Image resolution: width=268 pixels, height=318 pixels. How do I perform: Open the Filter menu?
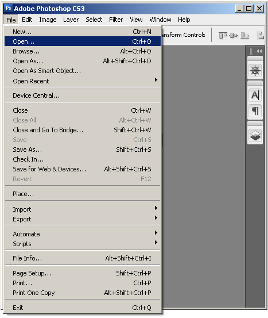pyautogui.click(x=116, y=20)
